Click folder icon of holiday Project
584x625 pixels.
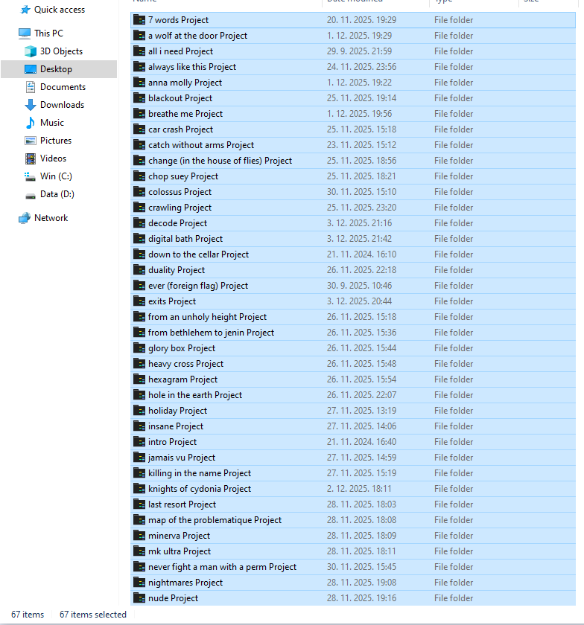click(x=139, y=410)
